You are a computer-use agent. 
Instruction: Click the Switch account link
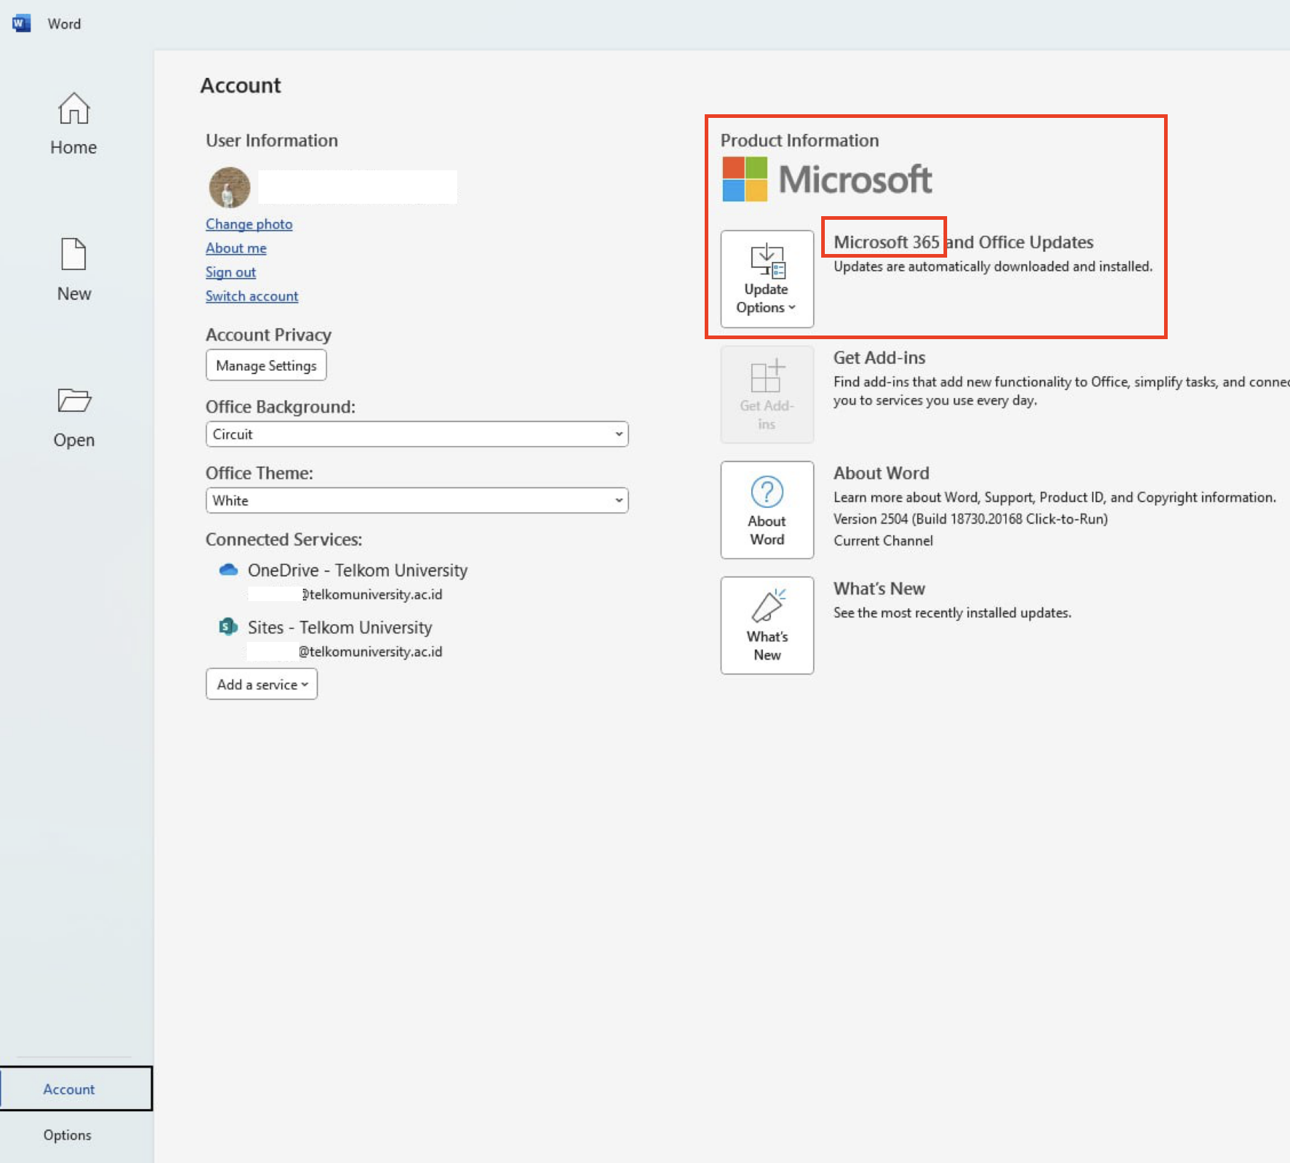point(252,296)
